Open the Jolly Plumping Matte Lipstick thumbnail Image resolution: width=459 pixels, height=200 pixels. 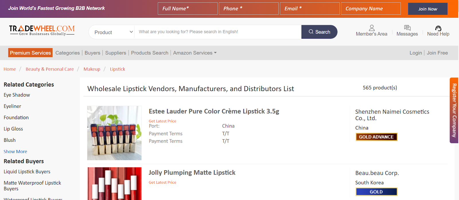pyautogui.click(x=114, y=184)
